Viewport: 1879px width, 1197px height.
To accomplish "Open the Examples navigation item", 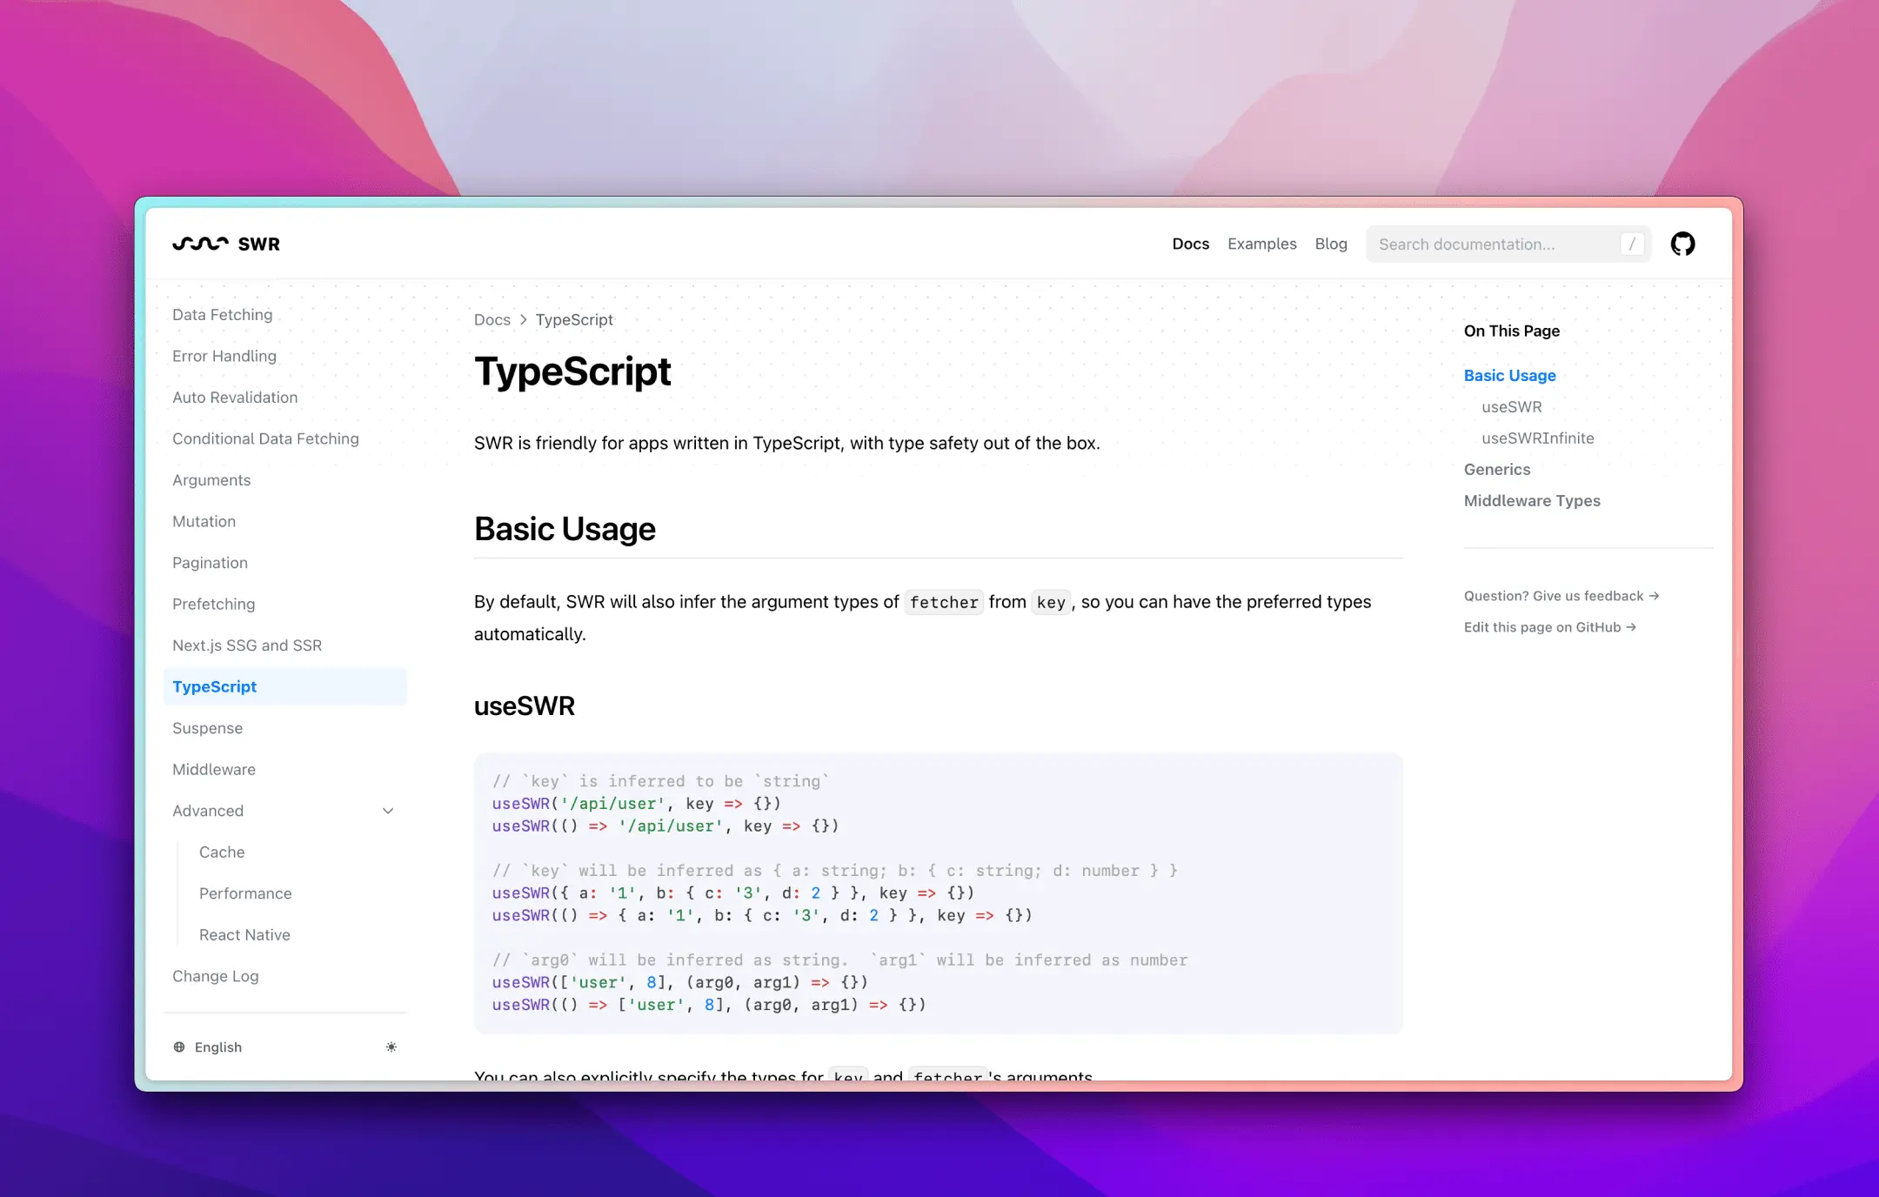I will (x=1261, y=244).
